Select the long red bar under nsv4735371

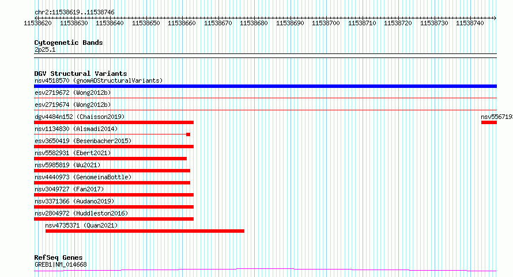pos(145,231)
